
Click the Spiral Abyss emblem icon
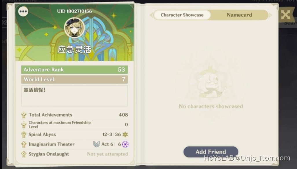click(x=24, y=135)
